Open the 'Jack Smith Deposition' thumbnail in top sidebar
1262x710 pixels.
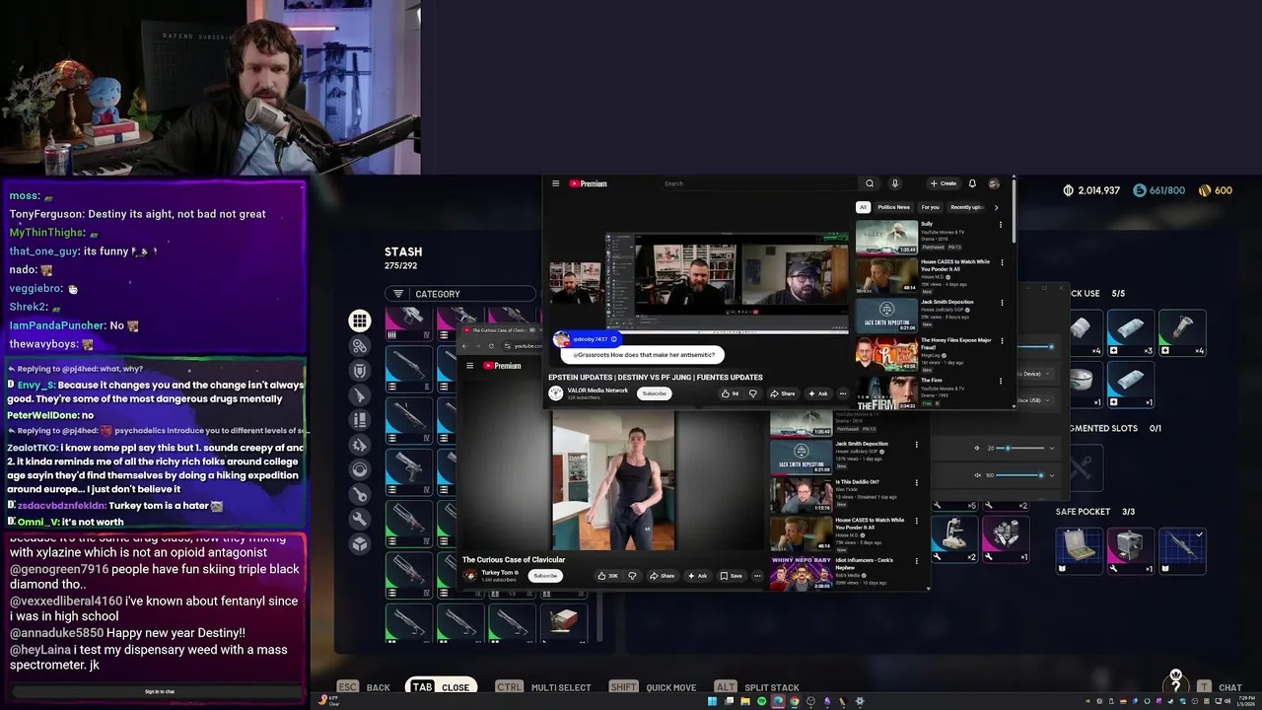(x=886, y=315)
